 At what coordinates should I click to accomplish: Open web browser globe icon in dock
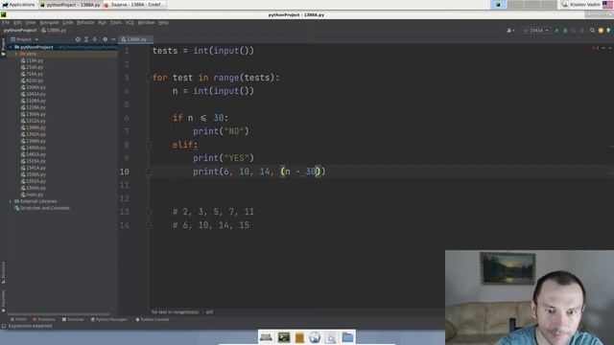(315, 337)
